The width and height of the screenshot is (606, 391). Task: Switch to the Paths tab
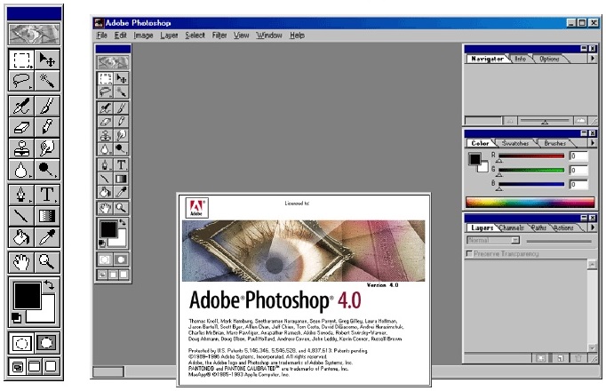pos(538,228)
